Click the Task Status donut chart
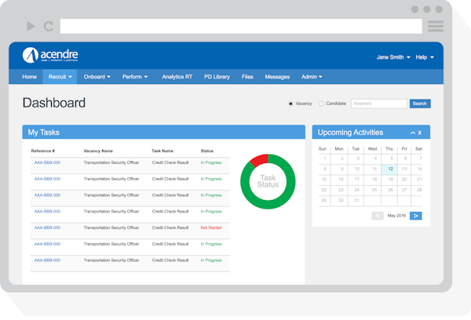The width and height of the screenshot is (471, 320). pyautogui.click(x=268, y=182)
